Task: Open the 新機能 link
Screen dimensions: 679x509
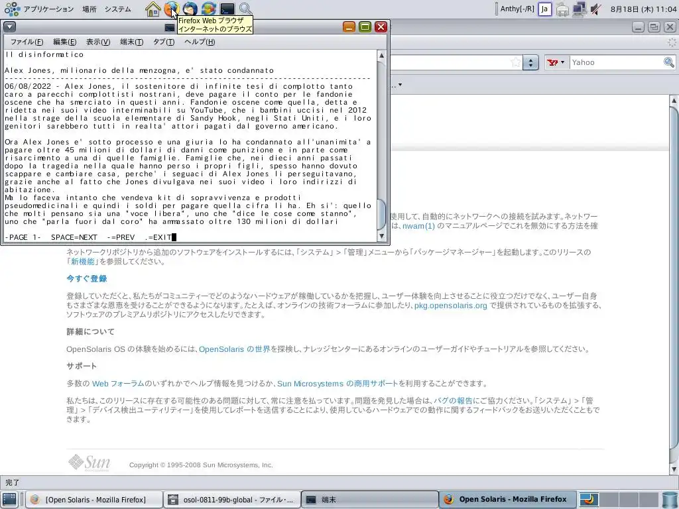Action: (x=83, y=261)
